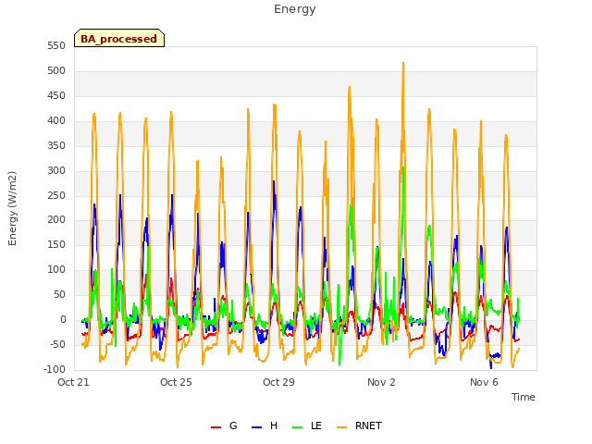Click the Nov 2 x-axis tick label
Screen dimensions: 592x444
[381, 382]
